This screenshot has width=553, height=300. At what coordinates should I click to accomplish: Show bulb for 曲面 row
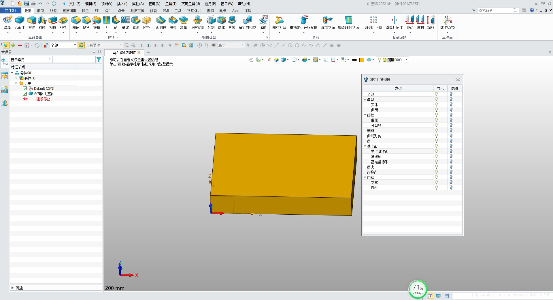pyautogui.click(x=436, y=110)
